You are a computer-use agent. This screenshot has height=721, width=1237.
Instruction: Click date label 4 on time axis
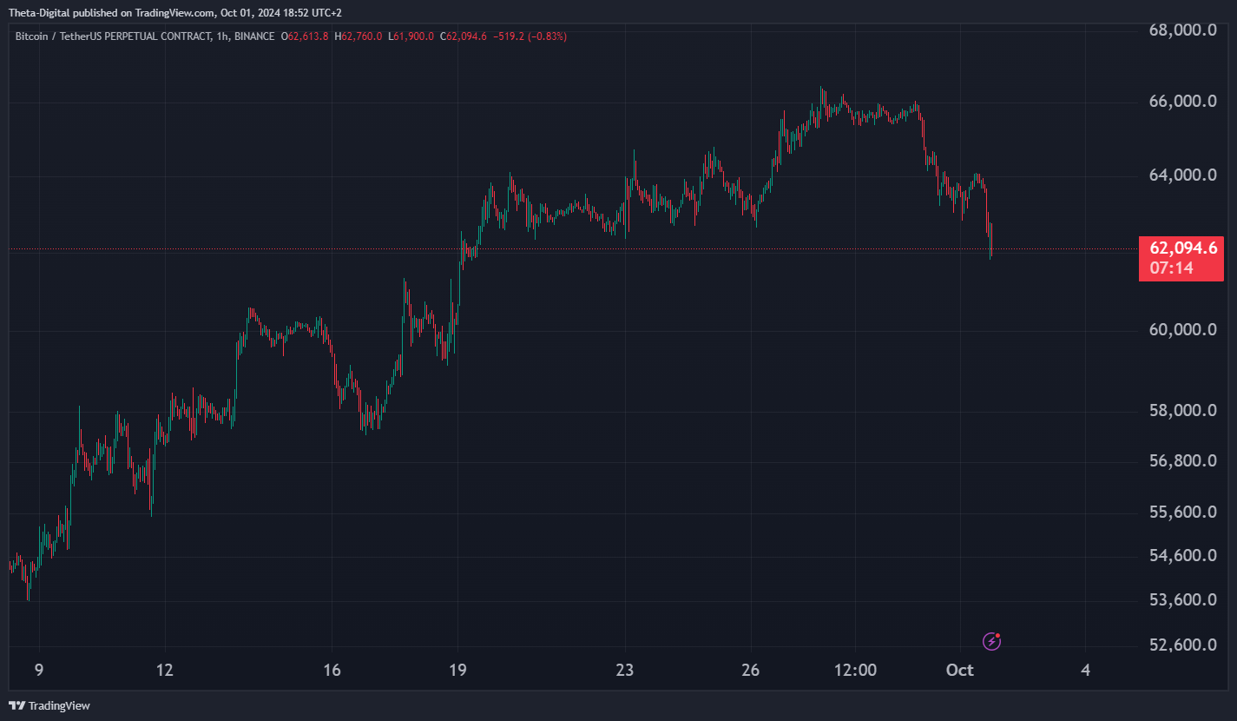[x=1086, y=670]
